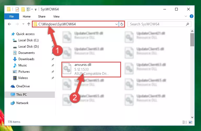
Task: Open the File menu
Action: click(12, 16)
